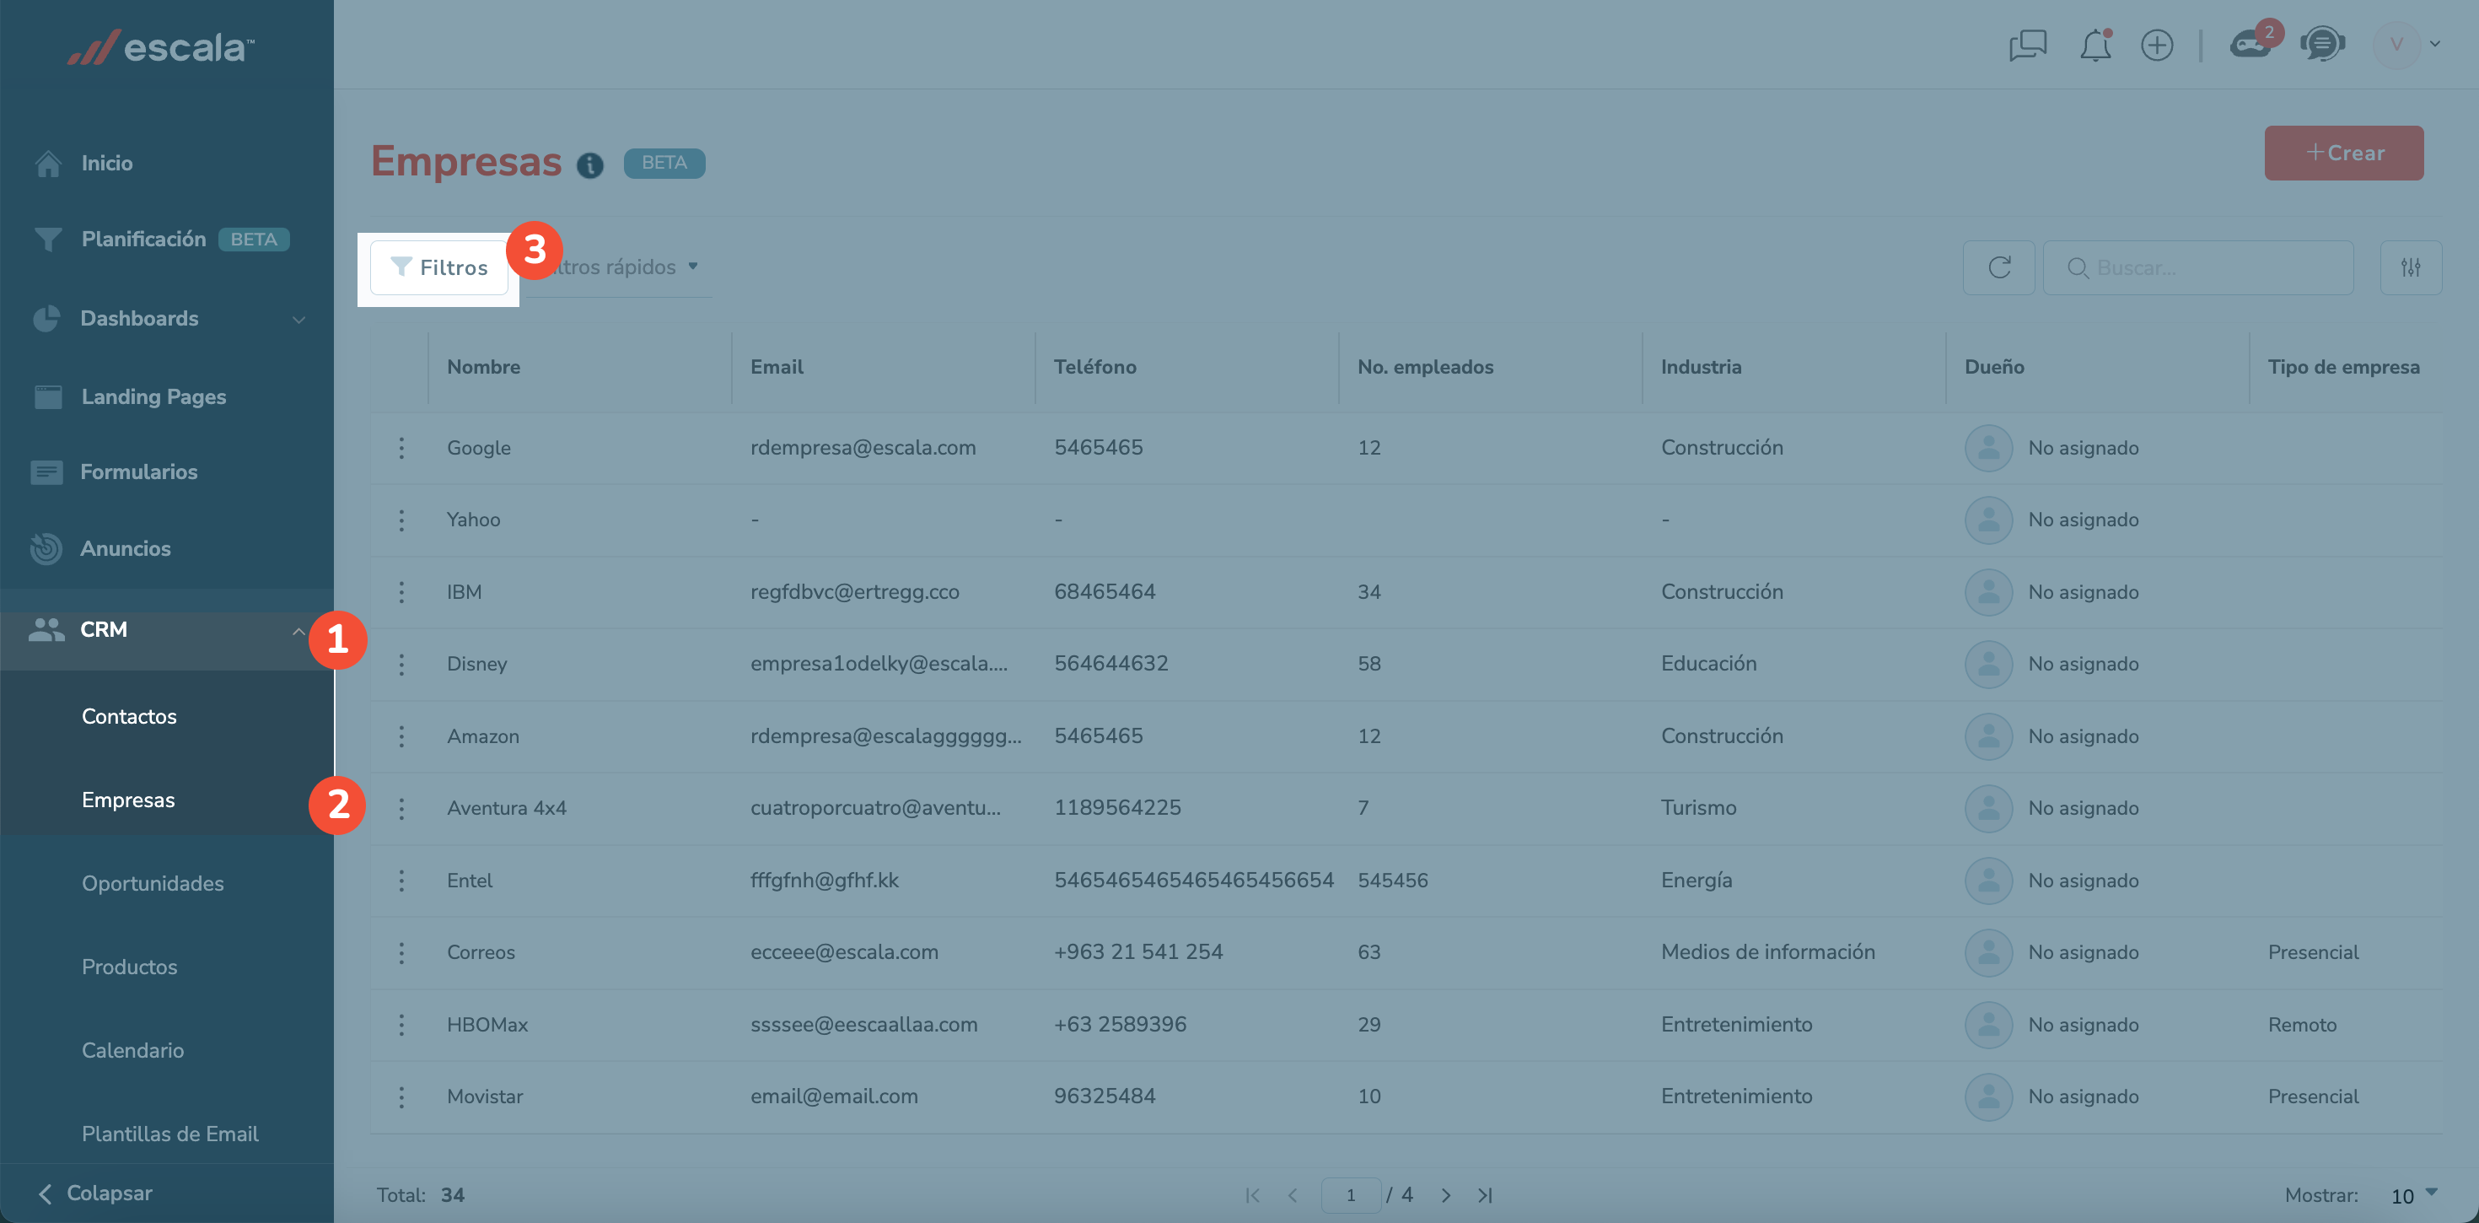Image resolution: width=2479 pixels, height=1223 pixels.
Task: Open Landing Pages in the sidebar
Action: pyautogui.click(x=153, y=396)
